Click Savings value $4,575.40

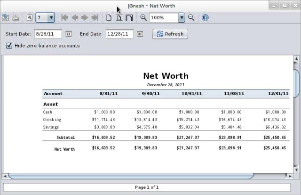pos(147,127)
